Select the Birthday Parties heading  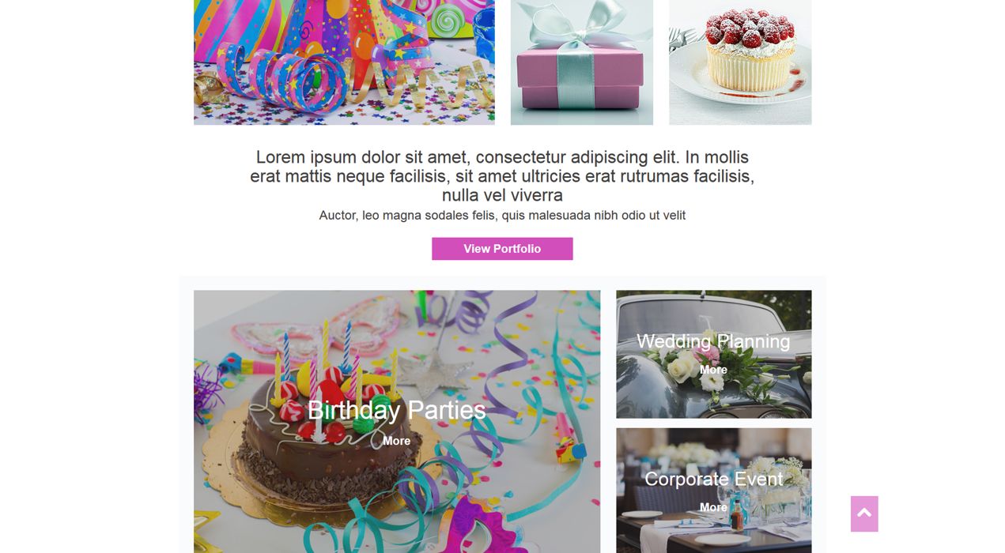[x=396, y=410]
